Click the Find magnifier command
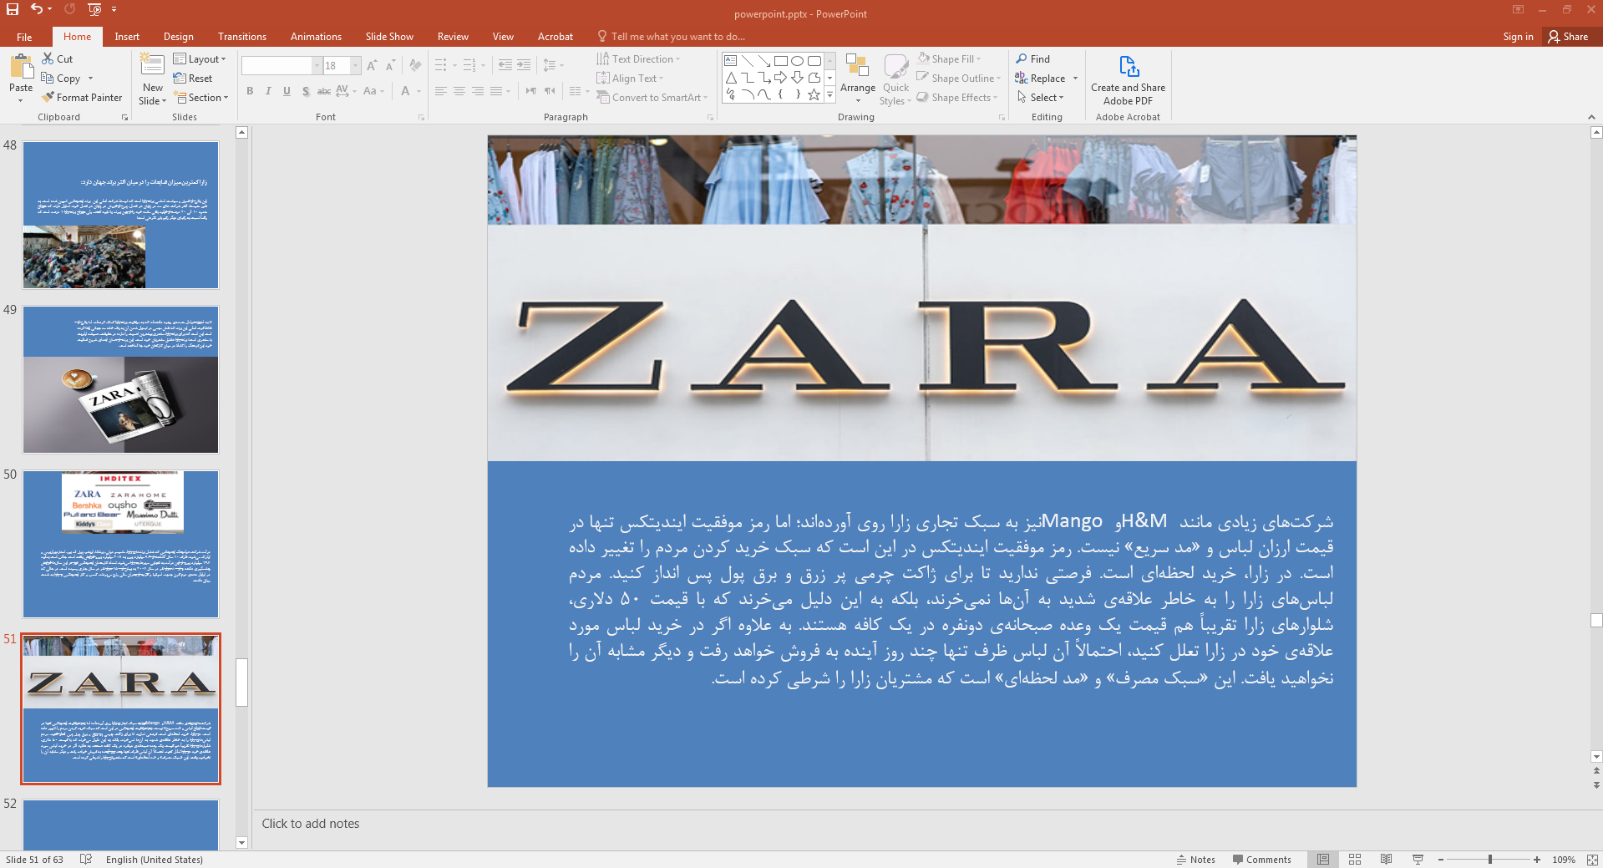 (1033, 58)
